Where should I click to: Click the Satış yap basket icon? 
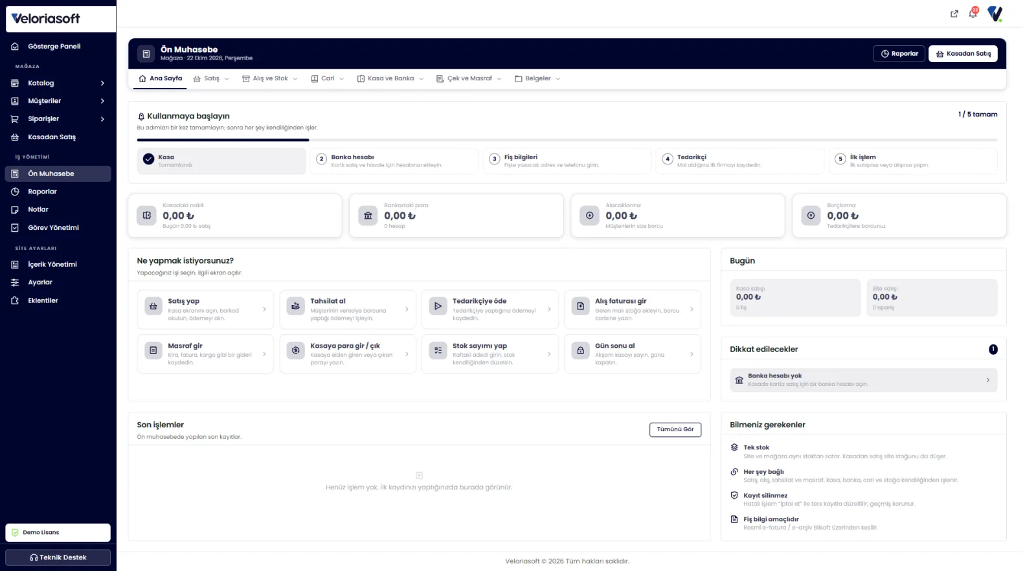click(x=153, y=306)
